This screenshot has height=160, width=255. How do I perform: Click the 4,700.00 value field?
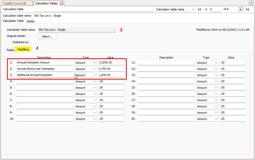[111, 69]
